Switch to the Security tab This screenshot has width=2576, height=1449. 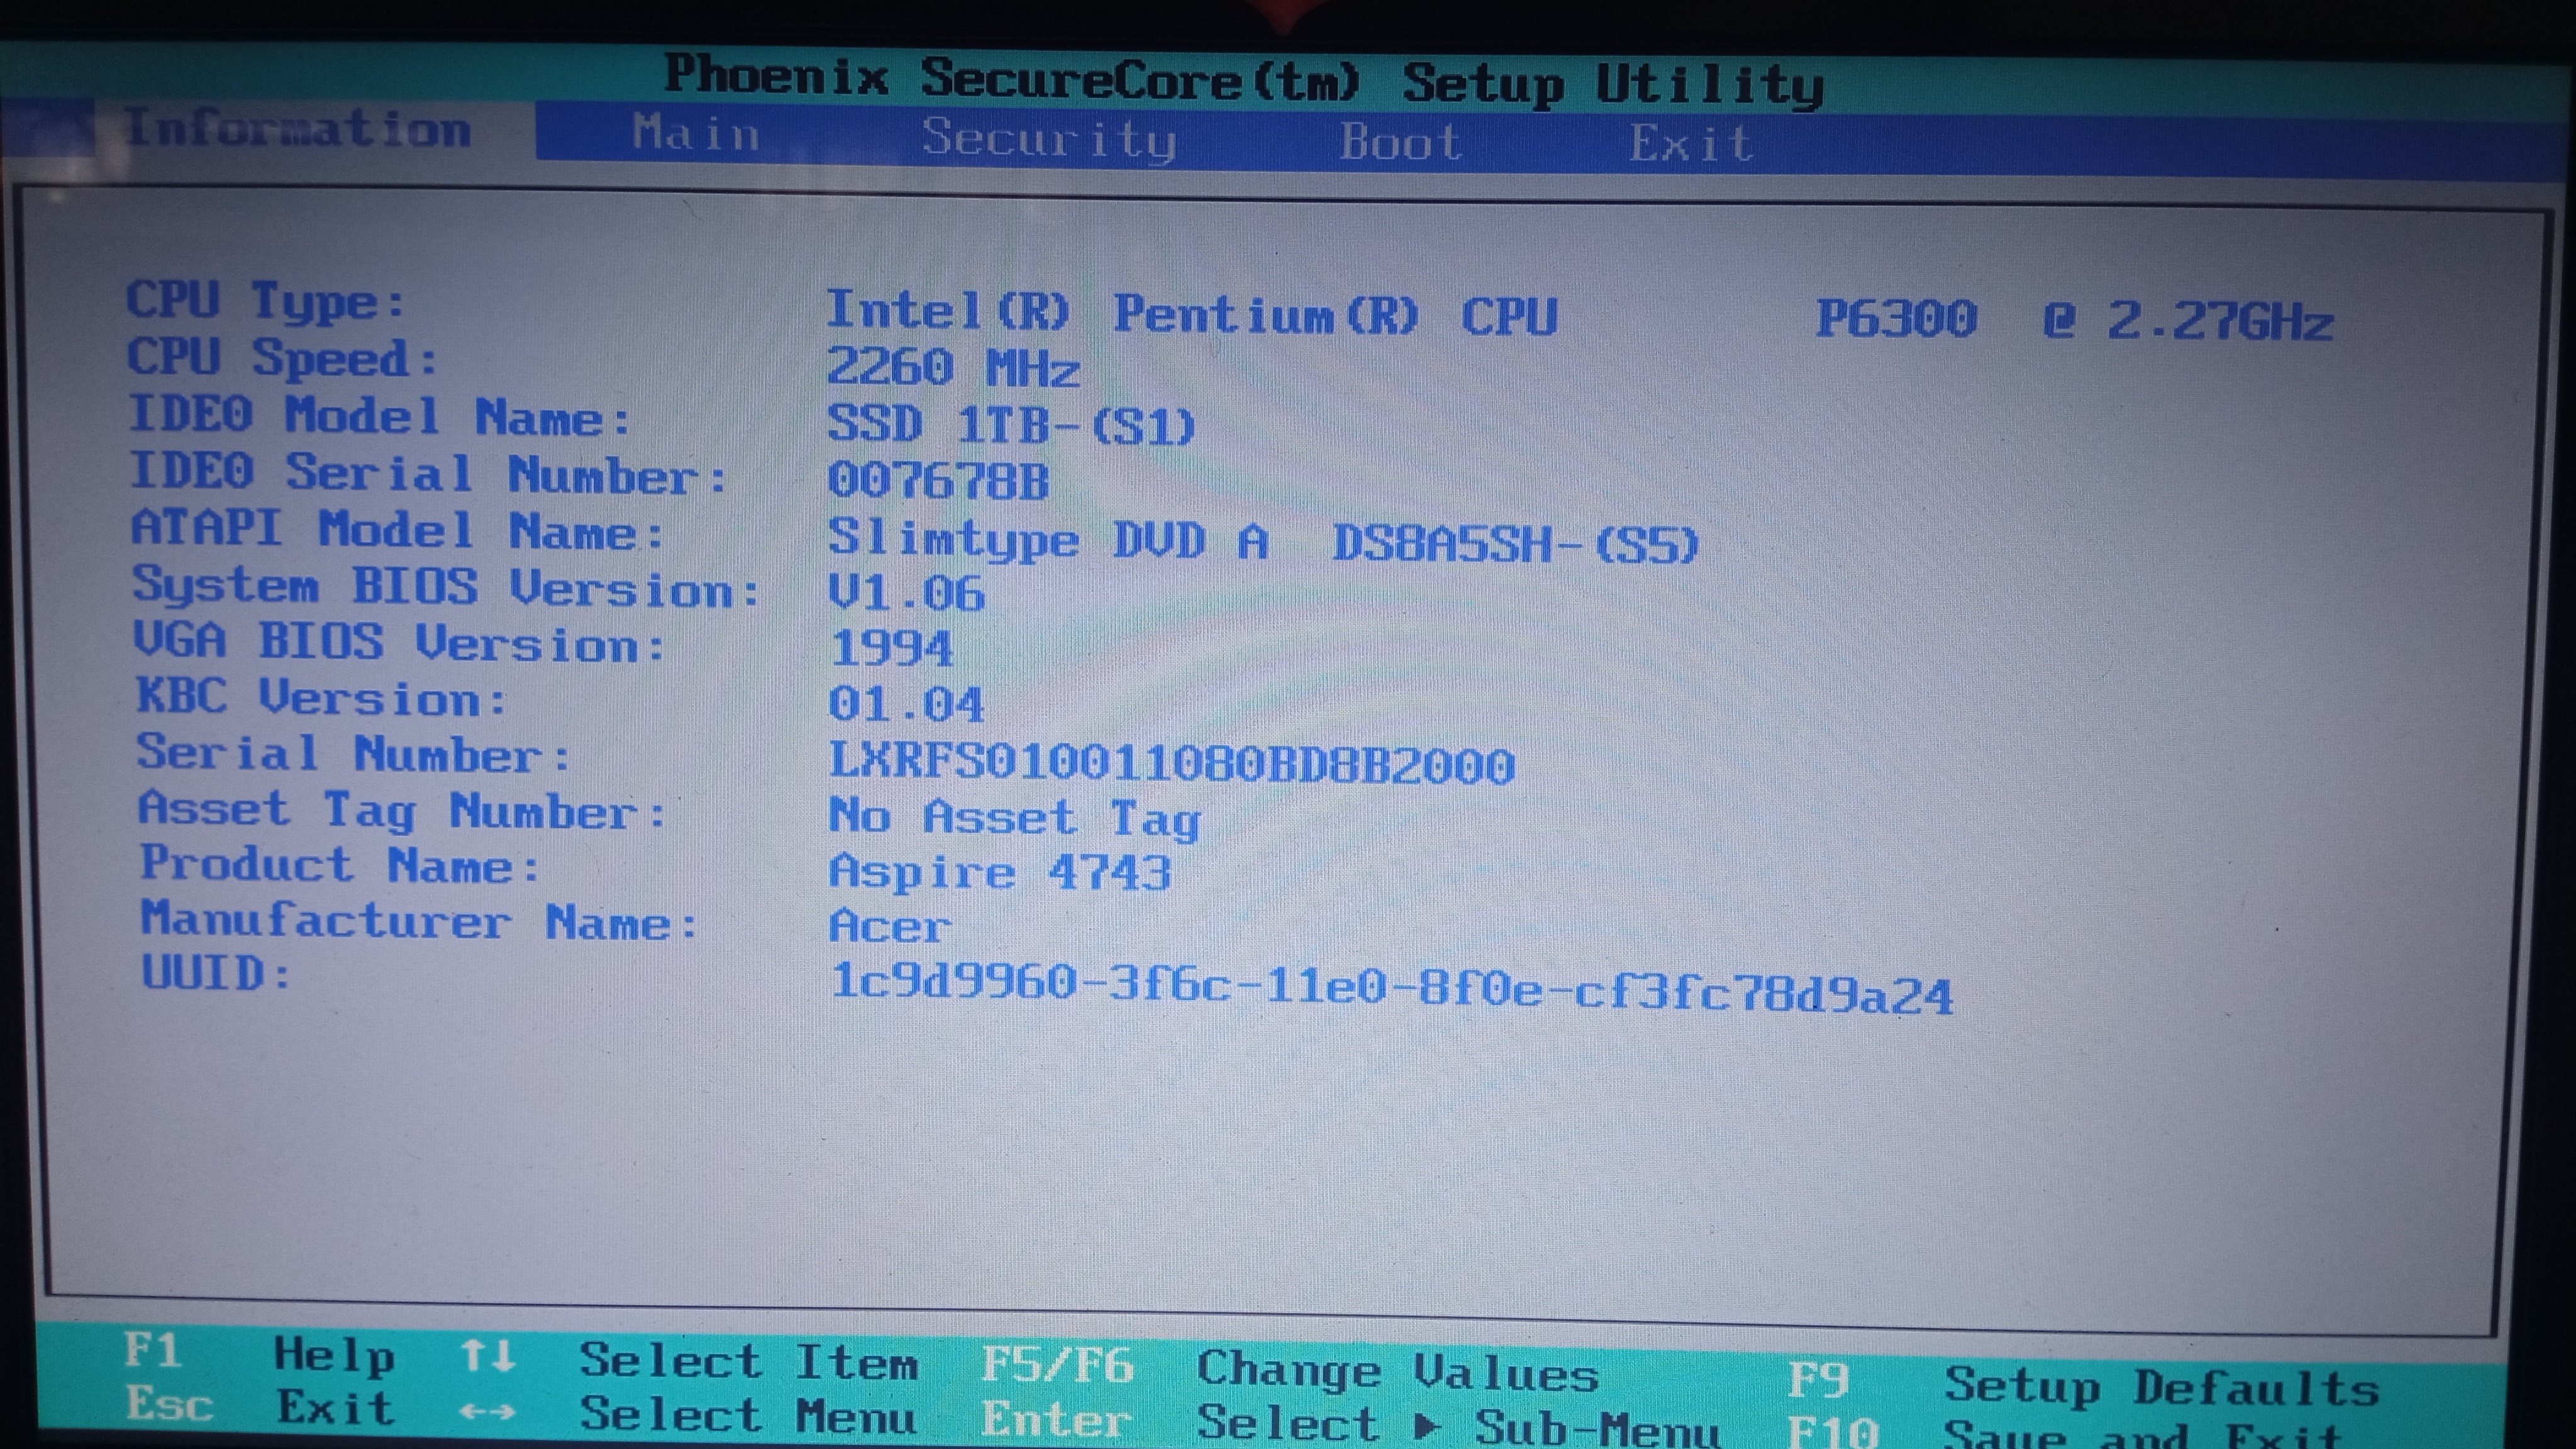pyautogui.click(x=1048, y=138)
